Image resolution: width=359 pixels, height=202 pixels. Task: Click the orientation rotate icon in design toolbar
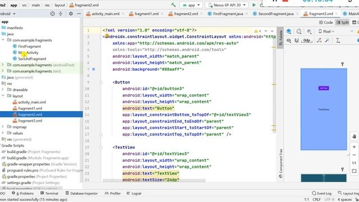[x=299, y=31]
